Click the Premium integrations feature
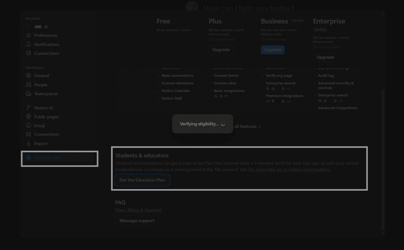 tap(285, 96)
